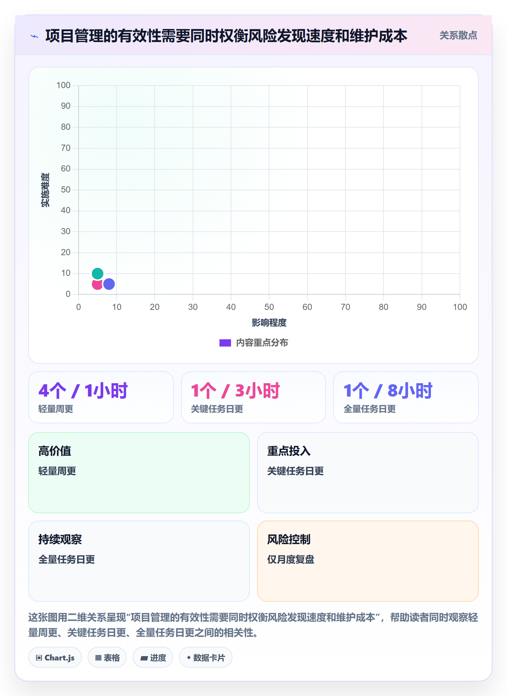Click the Chart.js tag chip
Viewport: 507px width, 696px height.
coord(55,658)
